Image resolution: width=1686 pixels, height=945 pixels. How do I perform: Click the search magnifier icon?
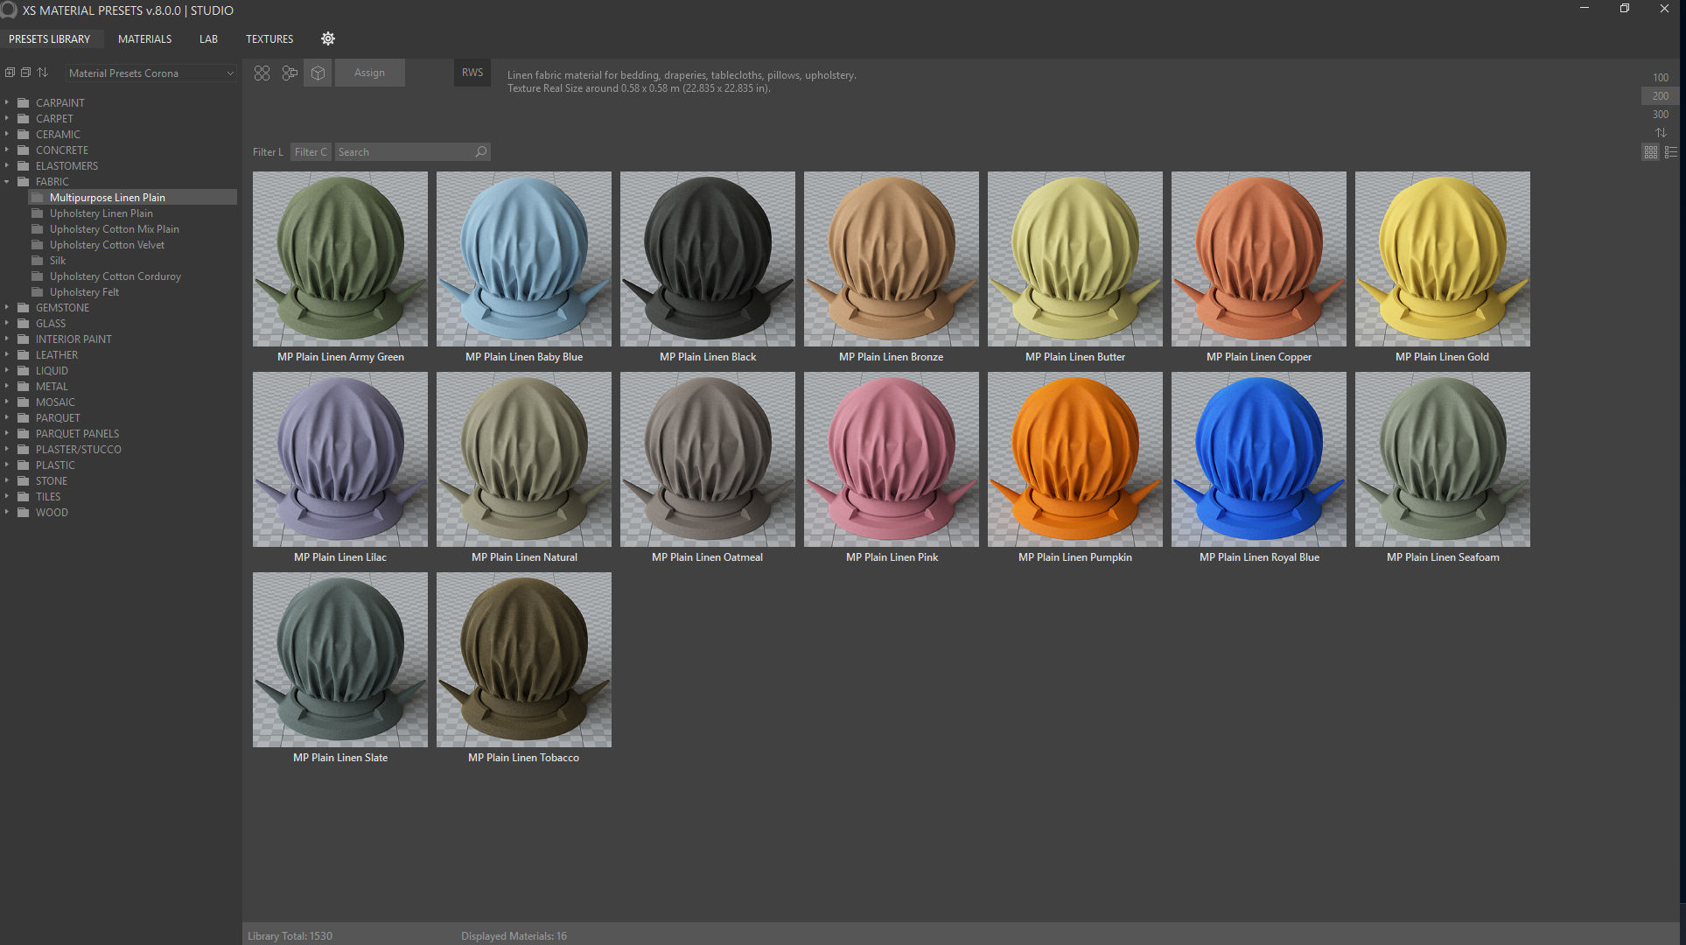pyautogui.click(x=480, y=151)
